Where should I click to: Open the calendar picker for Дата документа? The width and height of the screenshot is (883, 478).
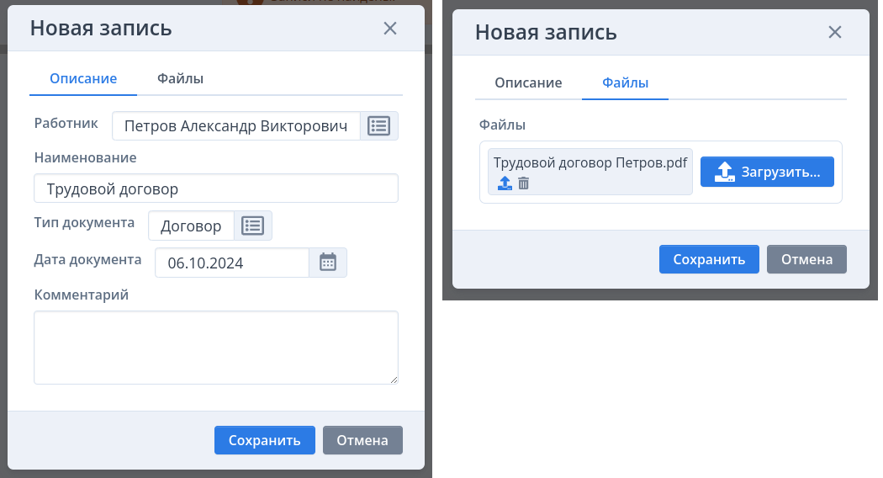click(x=328, y=263)
